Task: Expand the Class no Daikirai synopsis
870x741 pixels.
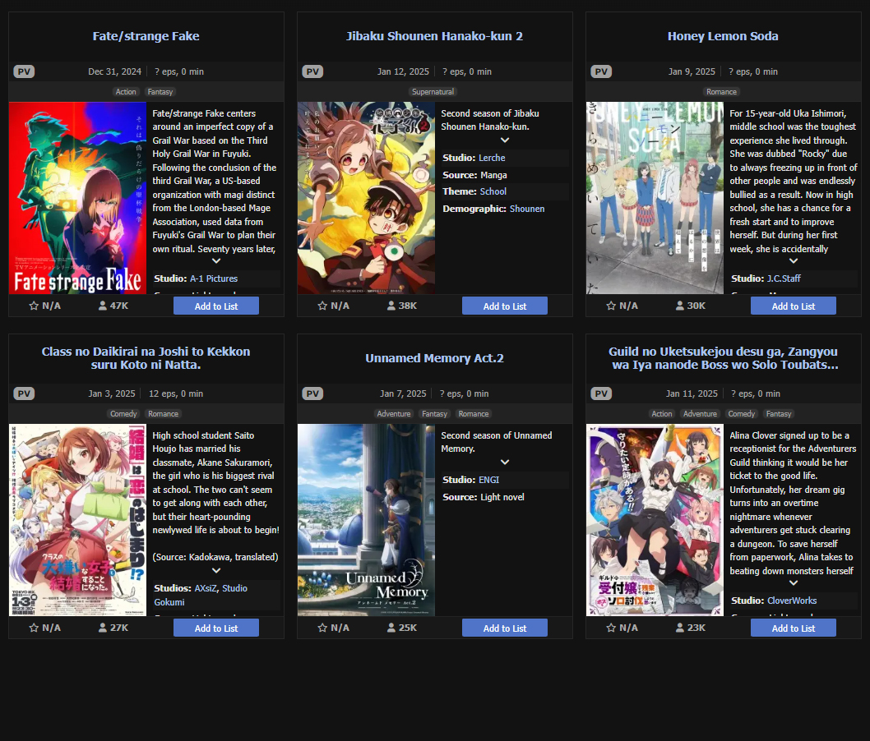Action: [x=216, y=570]
